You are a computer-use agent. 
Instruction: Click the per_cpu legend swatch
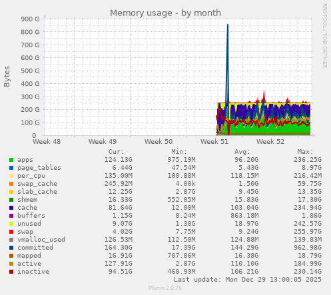point(11,176)
